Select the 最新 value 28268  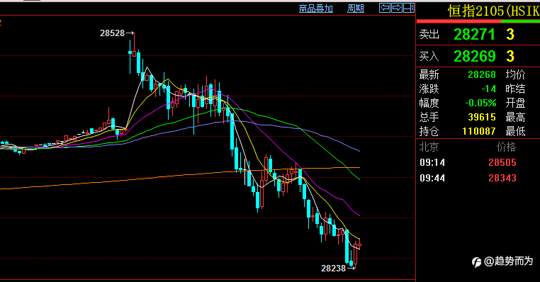pos(482,74)
